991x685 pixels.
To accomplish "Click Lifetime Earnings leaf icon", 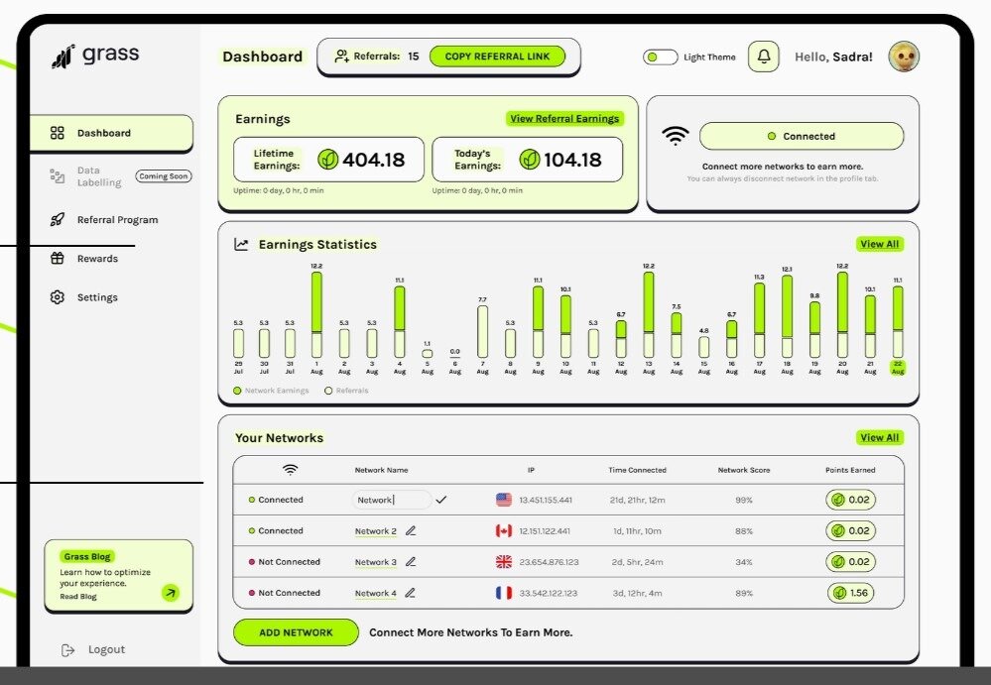I will pyautogui.click(x=327, y=159).
